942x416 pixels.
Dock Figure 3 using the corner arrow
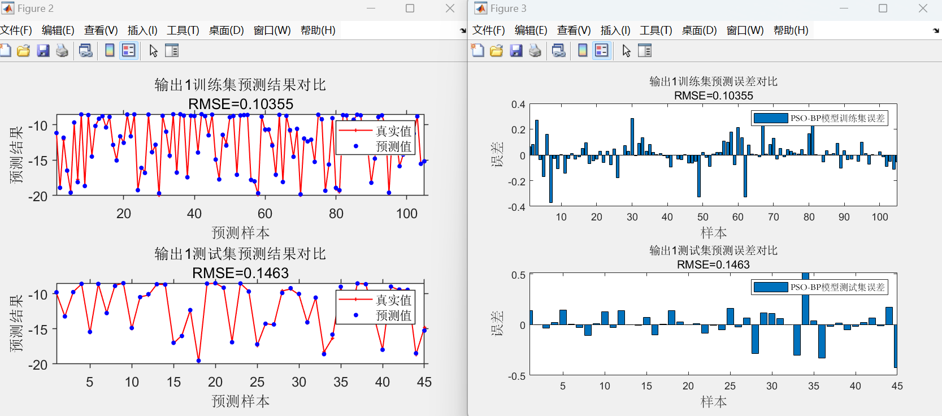936,31
